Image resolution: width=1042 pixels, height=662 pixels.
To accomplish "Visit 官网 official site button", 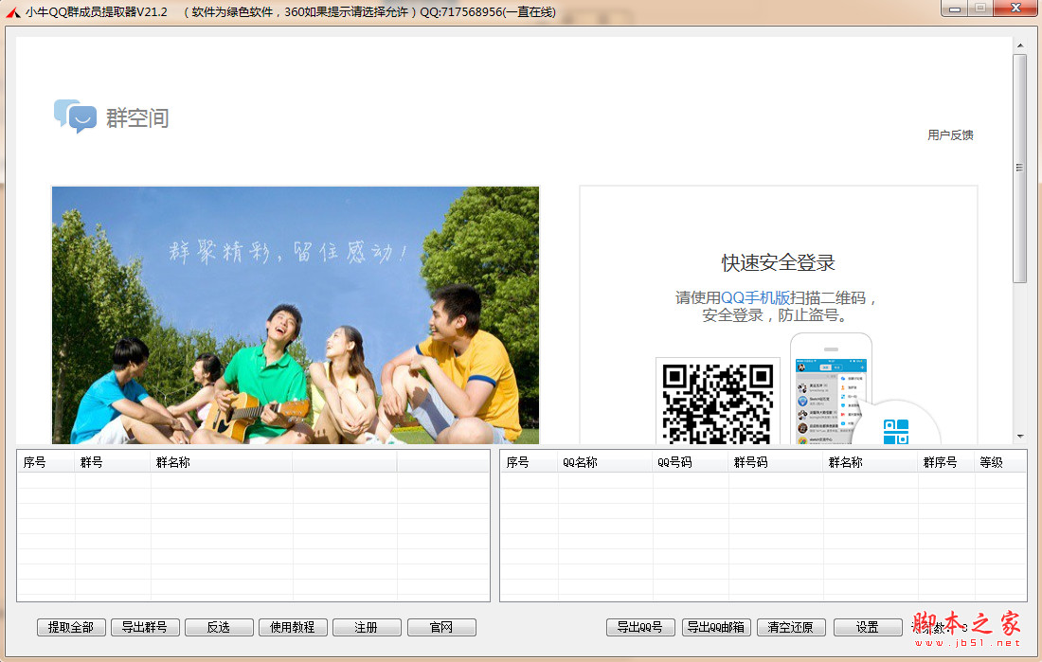I will (441, 627).
